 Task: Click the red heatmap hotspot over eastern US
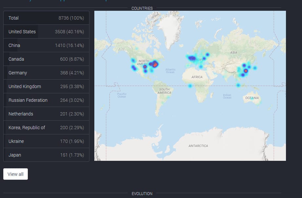tap(155, 65)
